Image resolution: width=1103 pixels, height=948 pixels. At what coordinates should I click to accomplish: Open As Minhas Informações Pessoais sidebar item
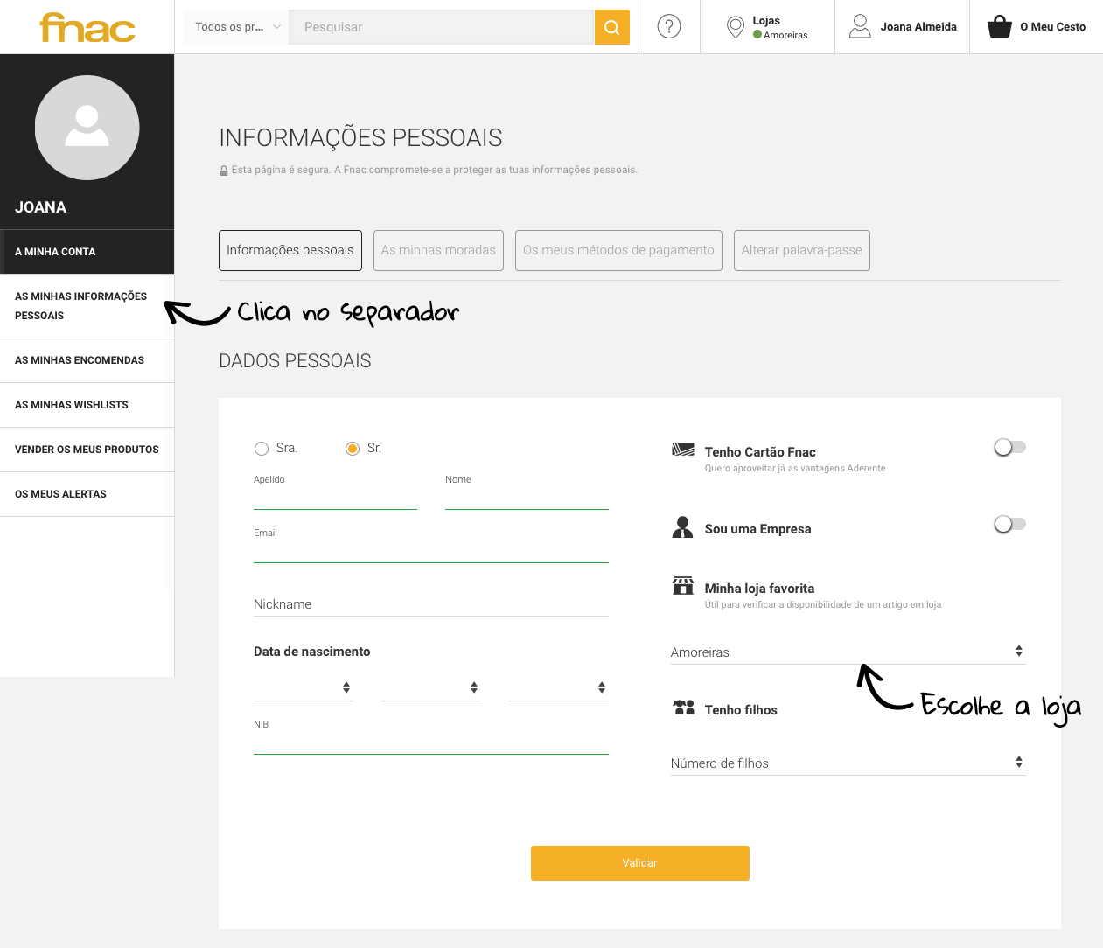[87, 306]
